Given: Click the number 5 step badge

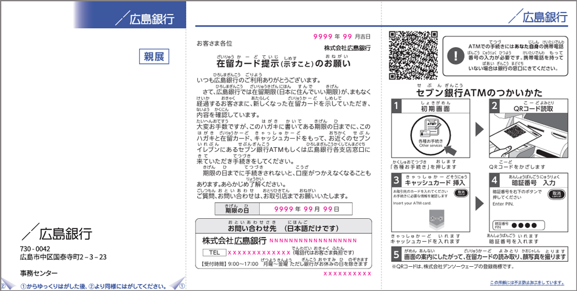Looking at the screenshot, I should tap(396, 255).
